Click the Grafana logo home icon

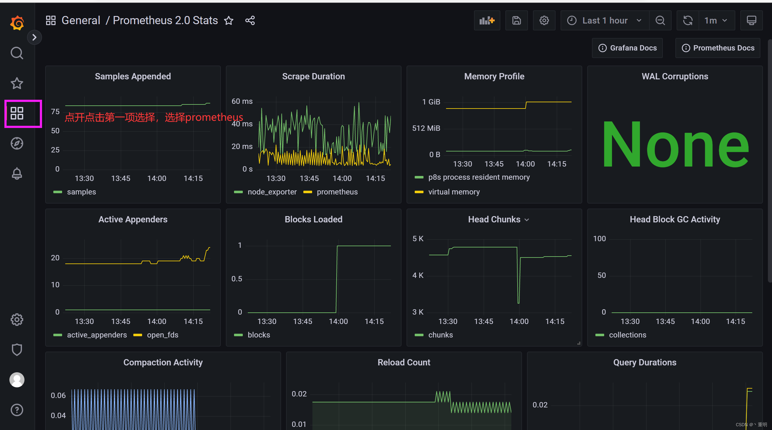[x=17, y=23]
